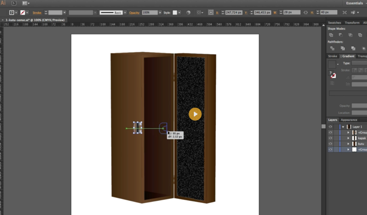Open the Essentials workspace switcher

pos(356,3)
